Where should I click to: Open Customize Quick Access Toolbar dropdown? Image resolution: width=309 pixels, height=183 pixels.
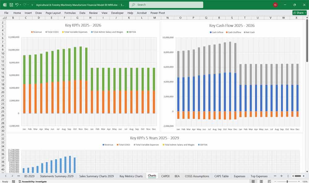tap(32, 5)
